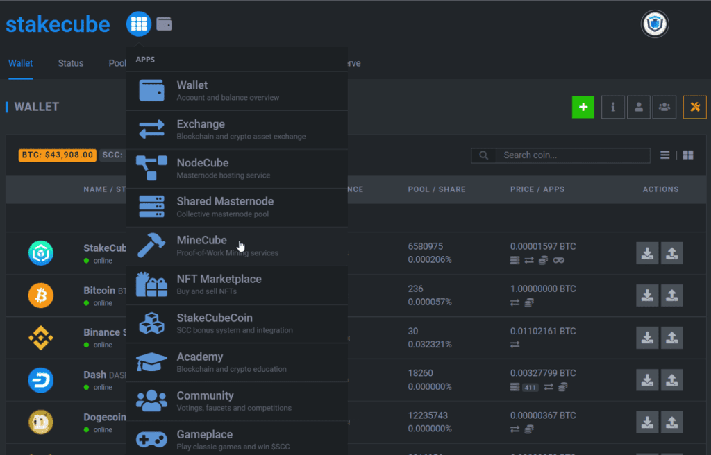Open the info icon button

coord(613,107)
